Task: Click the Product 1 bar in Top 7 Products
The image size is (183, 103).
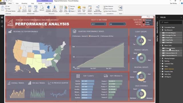Action: point(115,81)
